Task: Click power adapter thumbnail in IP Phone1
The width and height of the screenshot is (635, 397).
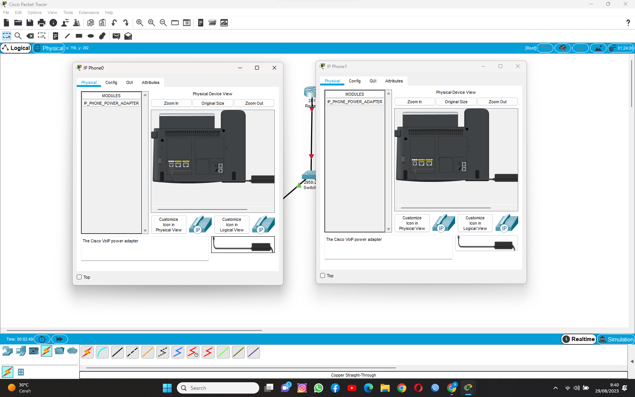Action: [x=486, y=243]
